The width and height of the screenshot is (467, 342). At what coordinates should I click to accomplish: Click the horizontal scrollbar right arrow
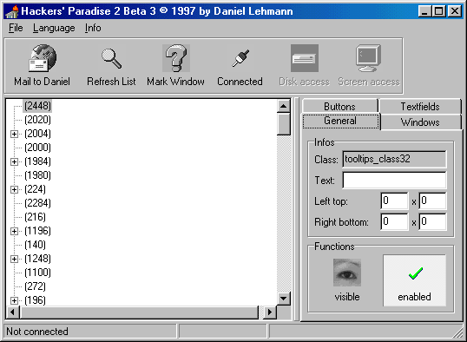coord(270,312)
